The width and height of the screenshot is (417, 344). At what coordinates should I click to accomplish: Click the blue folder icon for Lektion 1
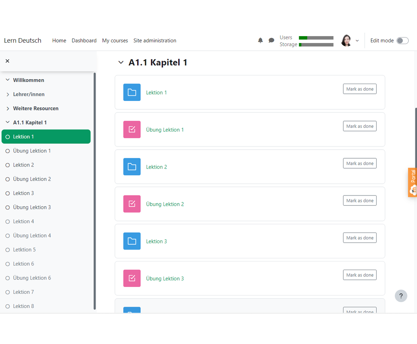(132, 92)
